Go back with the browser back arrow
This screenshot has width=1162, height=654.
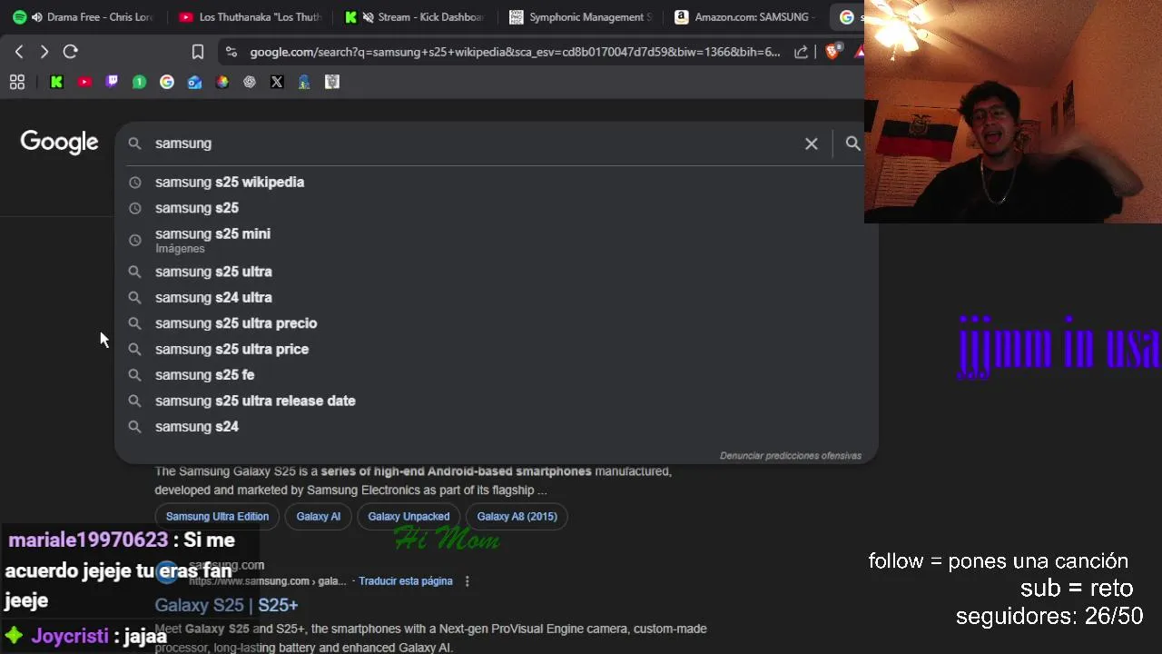coord(19,52)
